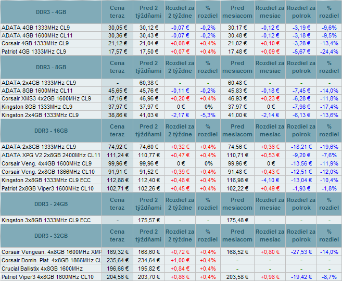The height and width of the screenshot is (281, 342).
Task: Click half-year percent '-24,4%'
Action: 329,52
